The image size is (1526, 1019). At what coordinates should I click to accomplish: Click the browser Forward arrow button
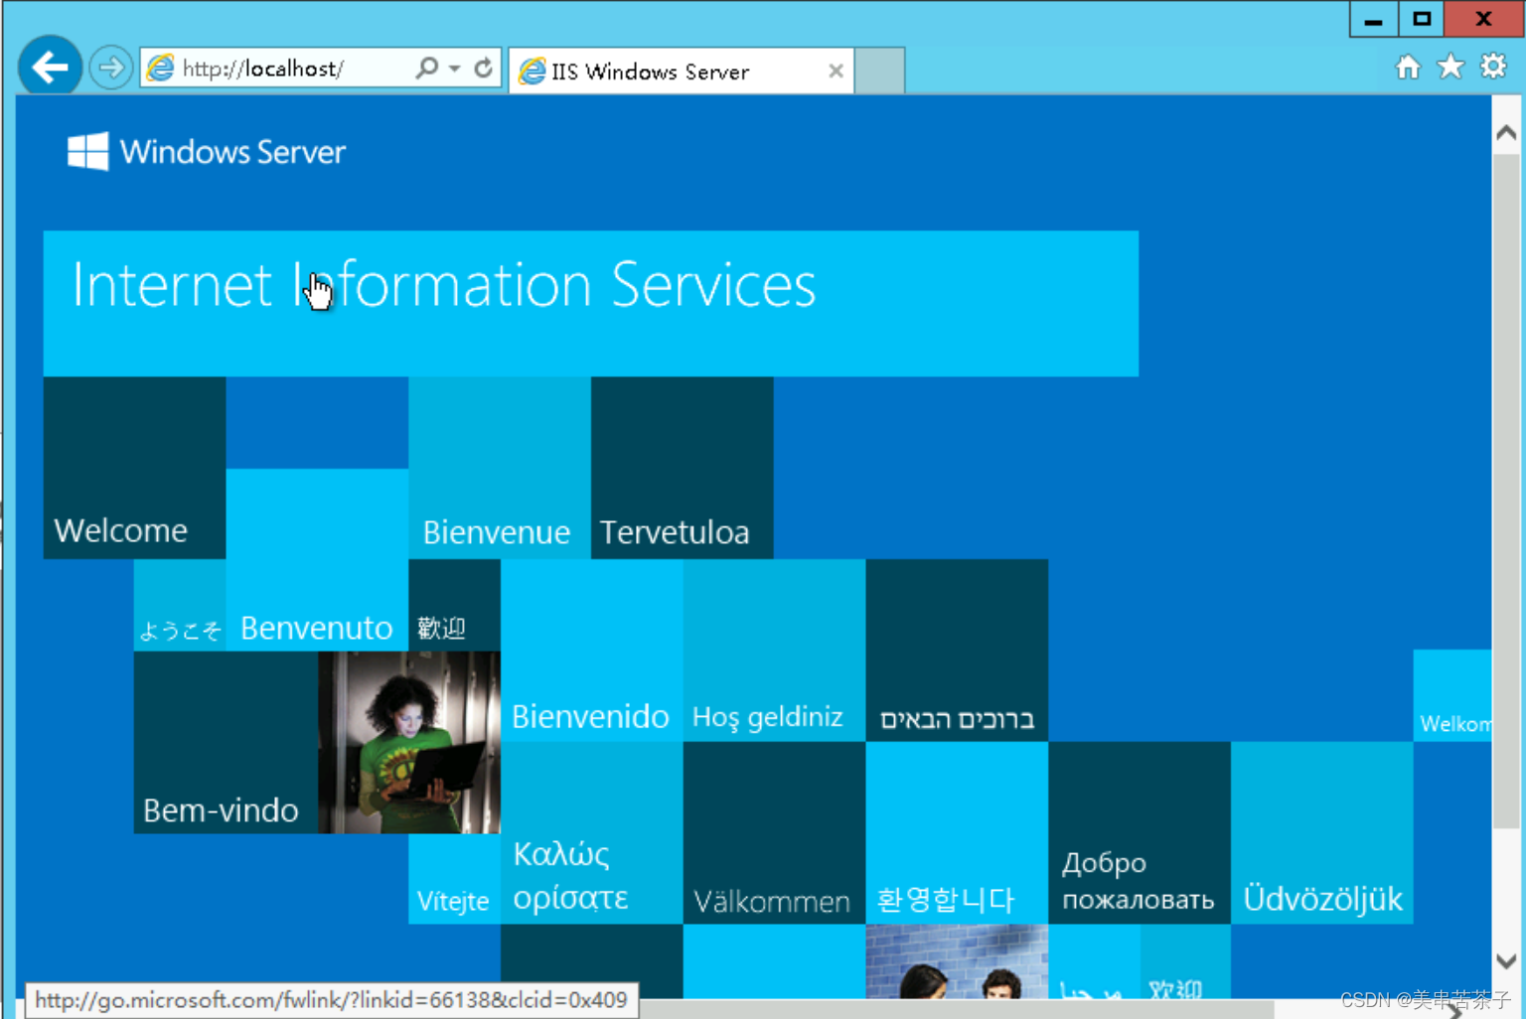pos(110,68)
